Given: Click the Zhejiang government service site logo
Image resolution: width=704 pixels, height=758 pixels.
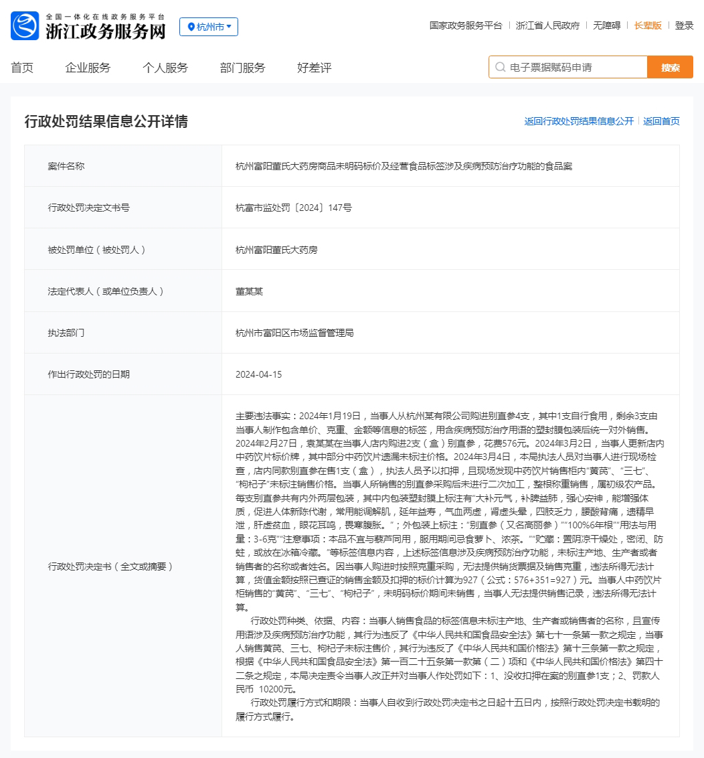Looking at the screenshot, I should (25, 25).
